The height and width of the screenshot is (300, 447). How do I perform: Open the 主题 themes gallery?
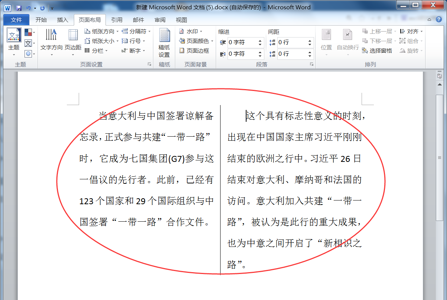14,42
